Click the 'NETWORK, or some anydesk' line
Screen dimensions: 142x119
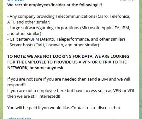[x=35, y=68]
